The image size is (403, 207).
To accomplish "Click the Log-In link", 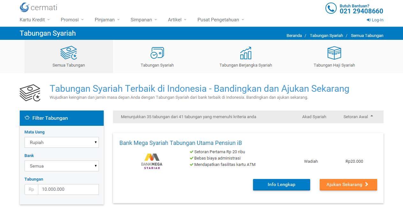I will coord(375,20).
